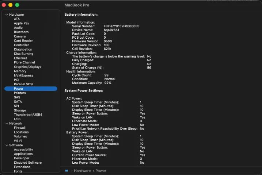Open Thunderbolt/USB4 details
The width and height of the screenshot is (262, 175).
click(28, 115)
